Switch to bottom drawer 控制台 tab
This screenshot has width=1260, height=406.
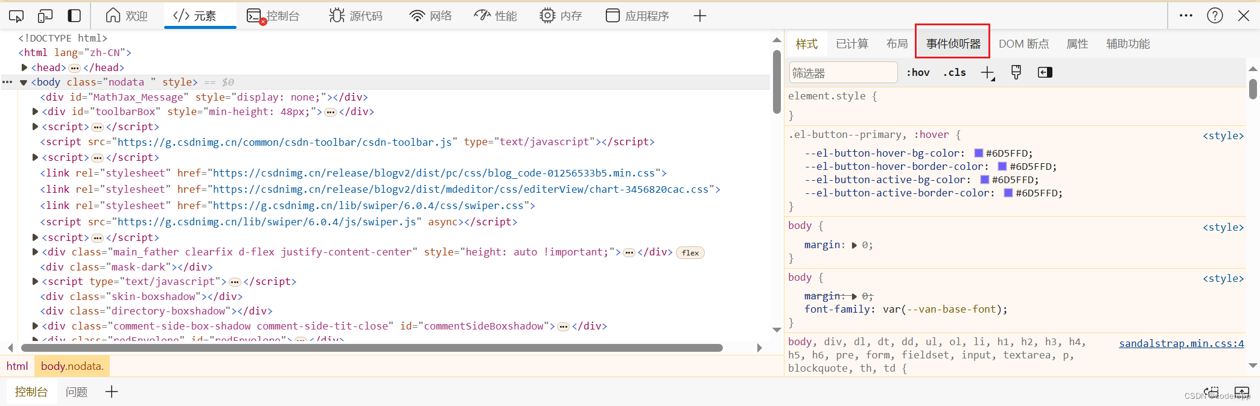[x=31, y=392]
